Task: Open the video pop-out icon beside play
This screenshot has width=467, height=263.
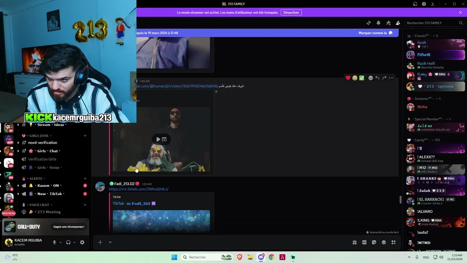Action: [x=164, y=139]
